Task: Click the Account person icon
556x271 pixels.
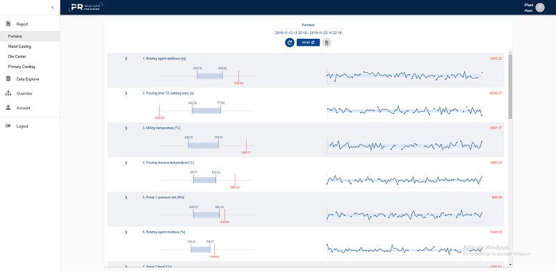Action: pyautogui.click(x=8, y=108)
